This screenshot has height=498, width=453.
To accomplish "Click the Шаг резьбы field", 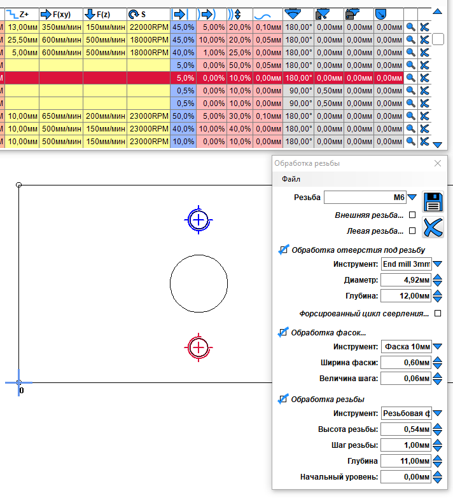I will 406,445.
